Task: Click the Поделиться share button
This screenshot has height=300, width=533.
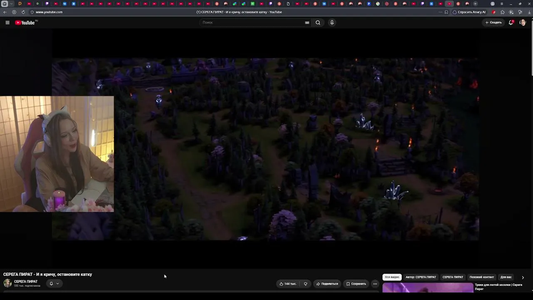Action: [x=327, y=284]
